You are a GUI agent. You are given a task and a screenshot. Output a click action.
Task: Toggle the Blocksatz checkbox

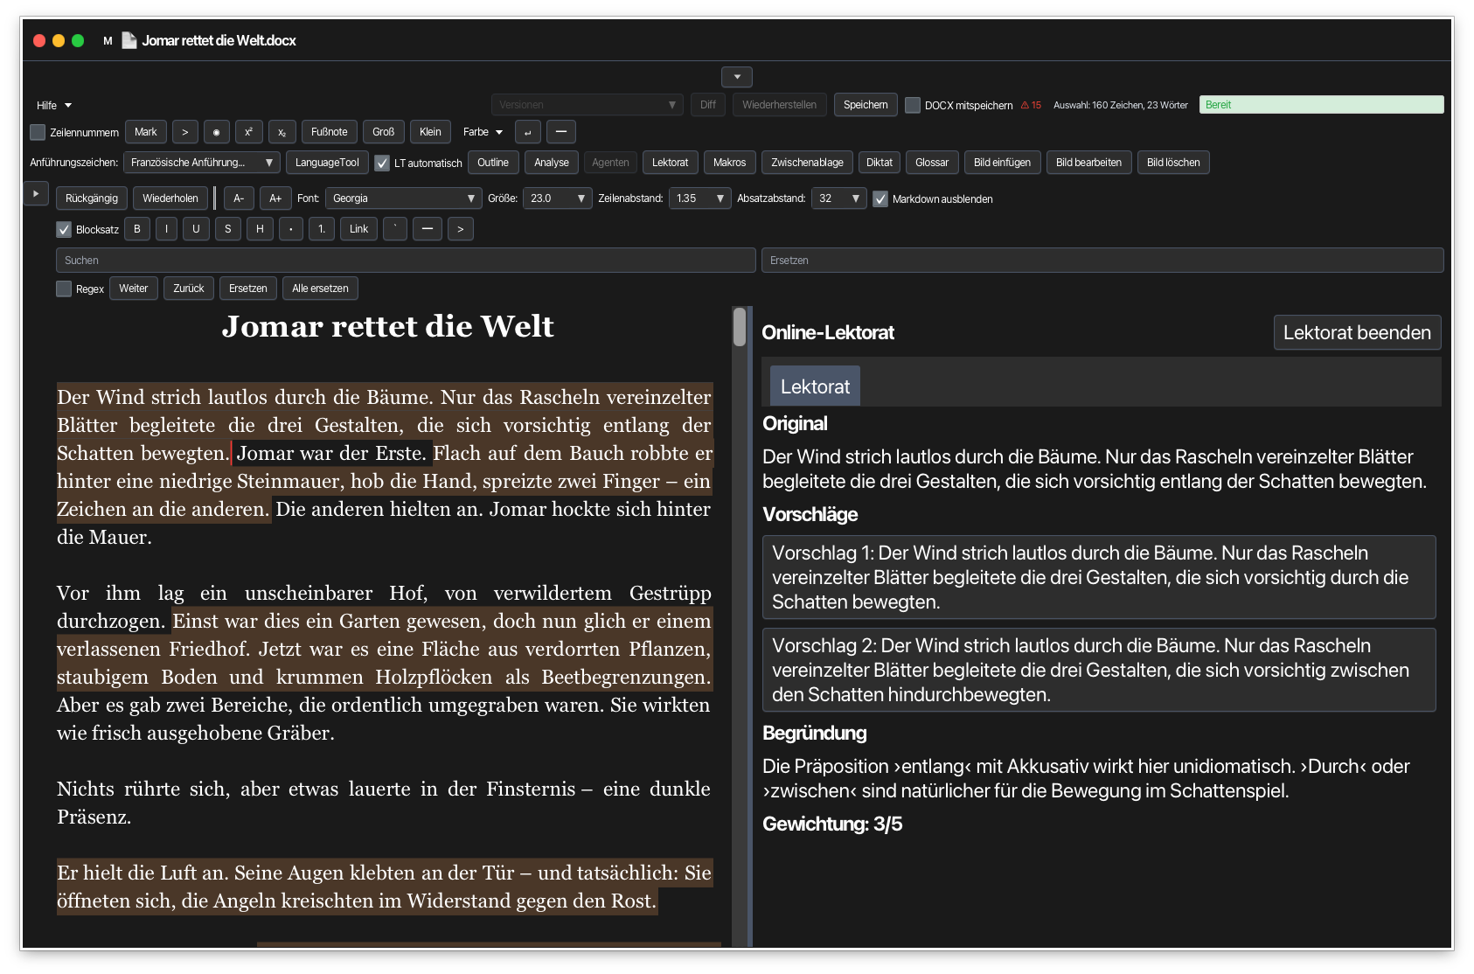coord(64,229)
